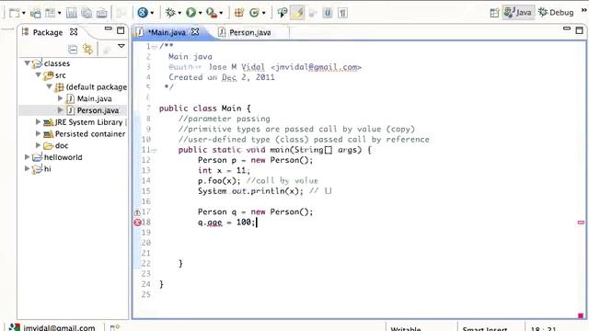Switch to the Debug perspective
Viewport: 589px width, 331px height.
click(x=556, y=13)
